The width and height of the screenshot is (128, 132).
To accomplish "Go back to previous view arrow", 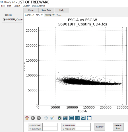I will coord(33,118).
